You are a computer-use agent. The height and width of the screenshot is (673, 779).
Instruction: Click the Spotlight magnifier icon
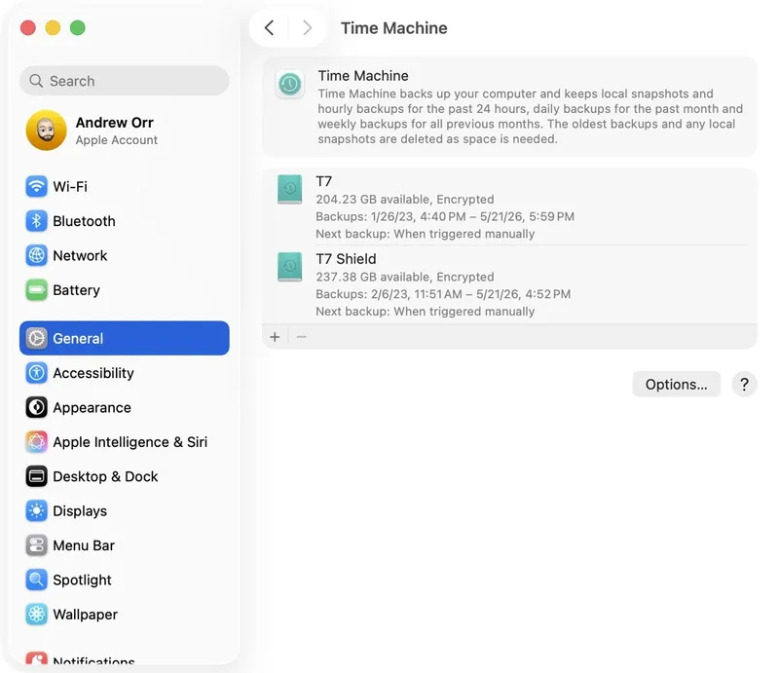pyautogui.click(x=36, y=580)
